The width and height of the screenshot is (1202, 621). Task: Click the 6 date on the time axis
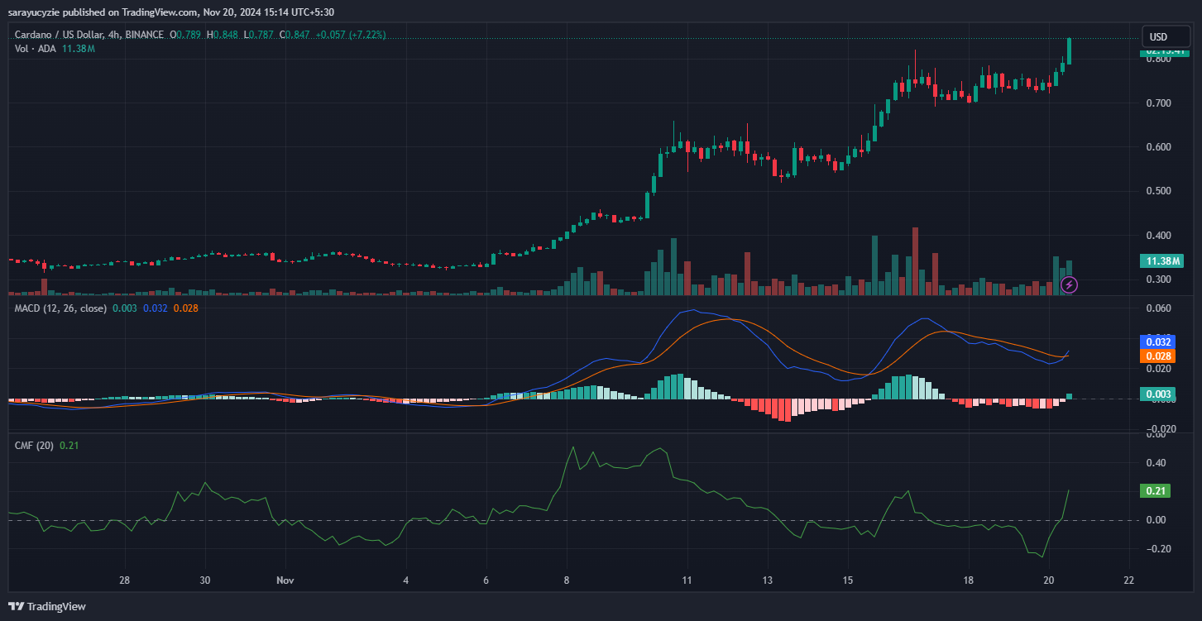point(486,580)
